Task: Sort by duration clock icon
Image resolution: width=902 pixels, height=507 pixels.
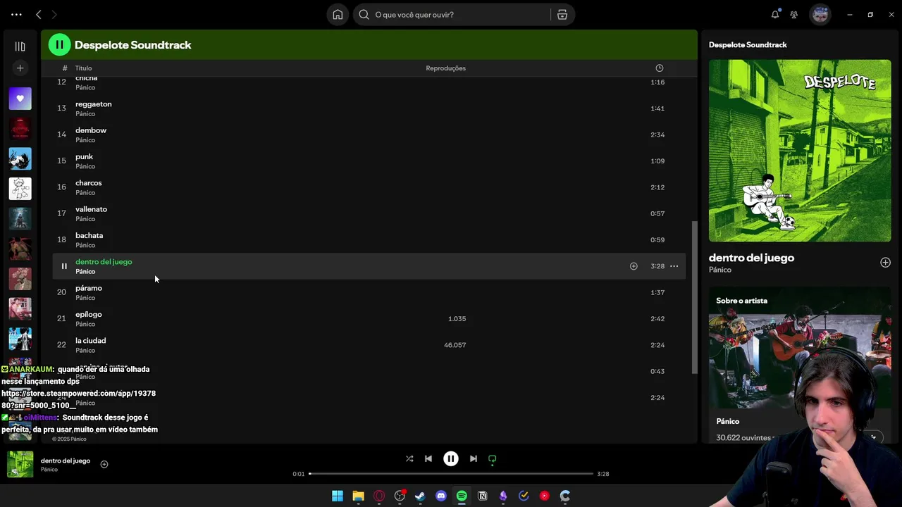Action: (660, 68)
